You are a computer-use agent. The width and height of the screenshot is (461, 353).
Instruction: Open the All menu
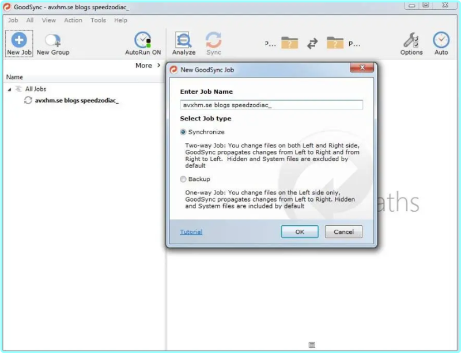(x=30, y=20)
